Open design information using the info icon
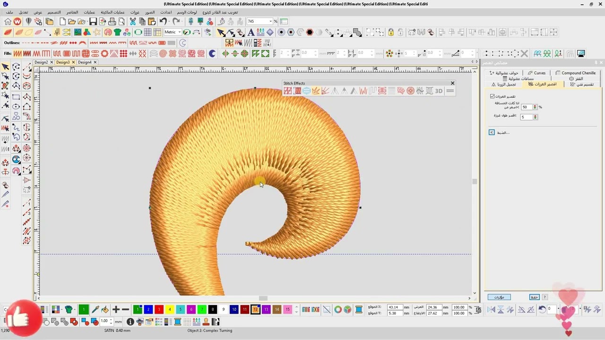Image resolution: width=605 pixels, height=340 pixels. [x=130, y=322]
